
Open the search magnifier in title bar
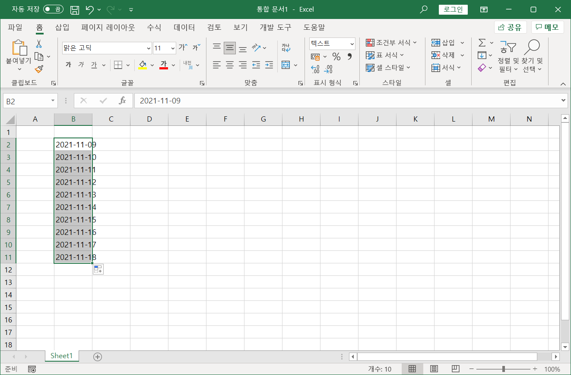click(424, 9)
